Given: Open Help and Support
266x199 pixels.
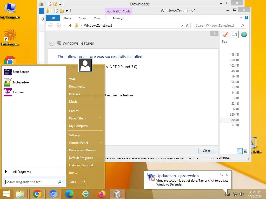Looking at the screenshot, I should 81,165.
